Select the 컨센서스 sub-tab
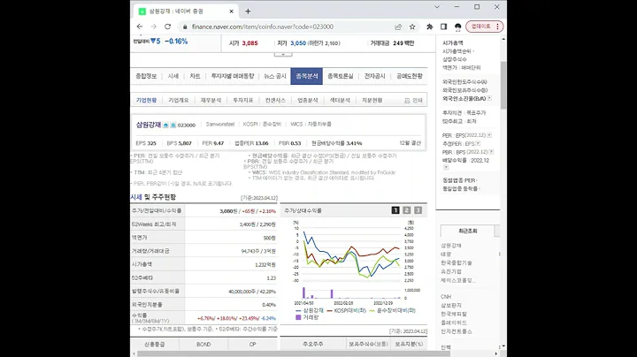The image size is (637, 357). pyautogui.click(x=275, y=100)
